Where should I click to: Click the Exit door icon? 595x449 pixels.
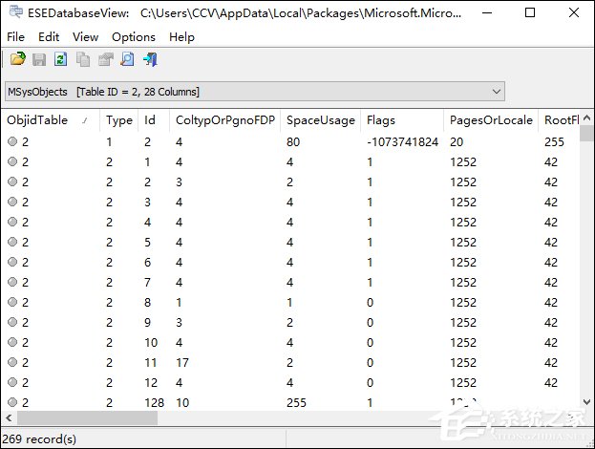click(150, 59)
